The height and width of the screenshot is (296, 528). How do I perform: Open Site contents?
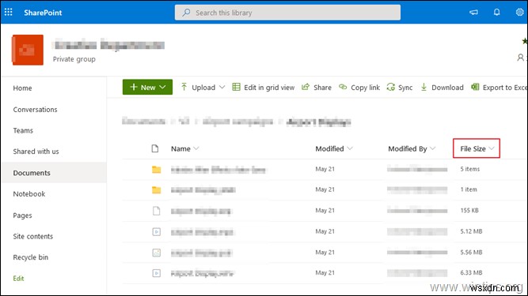tap(33, 236)
